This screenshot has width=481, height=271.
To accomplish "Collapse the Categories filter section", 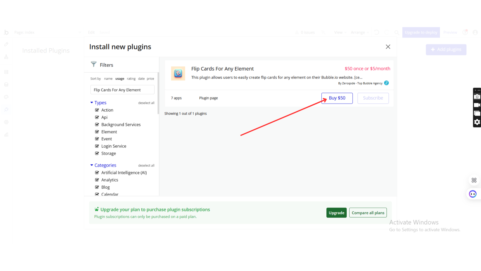I will point(92,165).
